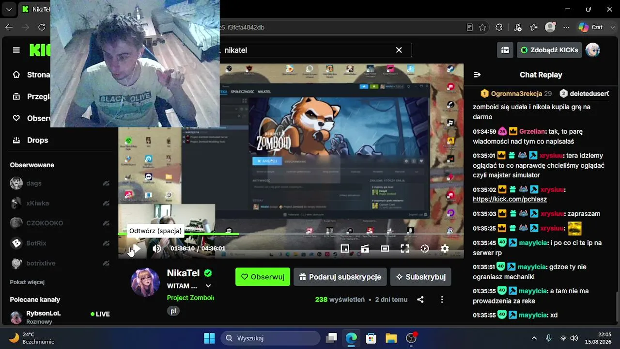Open File Explorer from the taskbar
The width and height of the screenshot is (620, 349).
coord(391,338)
